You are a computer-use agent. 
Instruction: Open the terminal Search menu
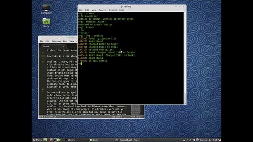(102, 10)
